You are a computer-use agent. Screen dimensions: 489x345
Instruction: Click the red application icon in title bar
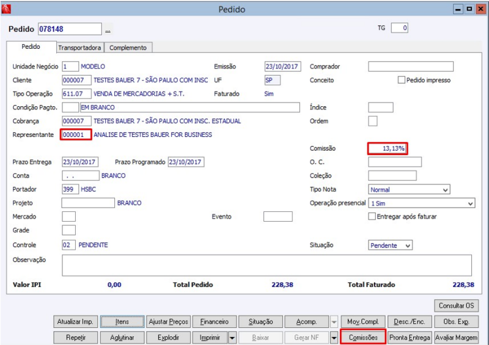[6, 9]
